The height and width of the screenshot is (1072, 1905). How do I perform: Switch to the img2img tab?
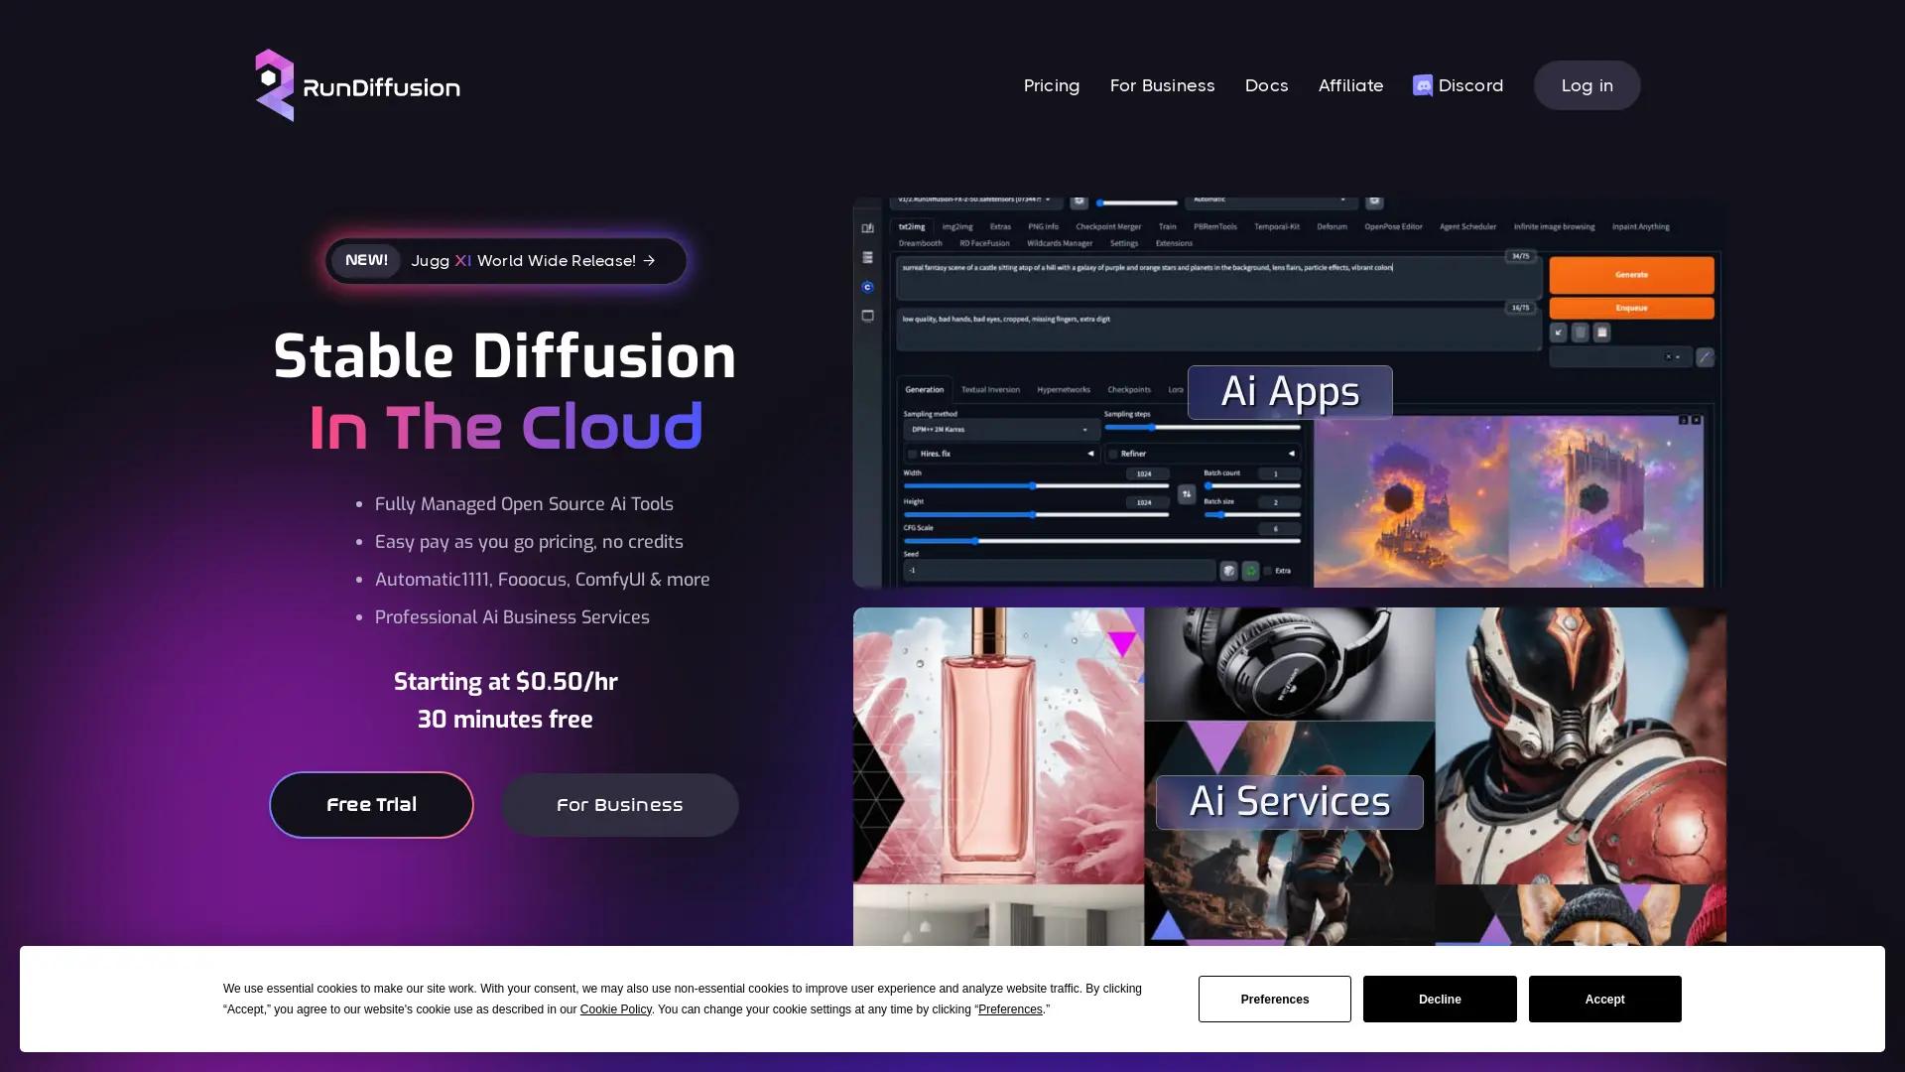click(x=958, y=226)
